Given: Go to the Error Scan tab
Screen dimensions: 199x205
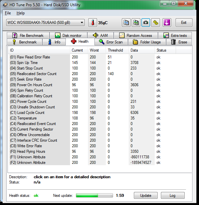Looking at the screenshot, I should point(111,42).
